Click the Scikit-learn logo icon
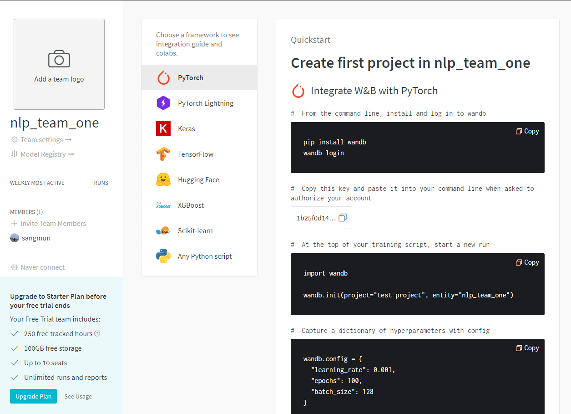Screen dimensions: 571x414 (x=163, y=231)
